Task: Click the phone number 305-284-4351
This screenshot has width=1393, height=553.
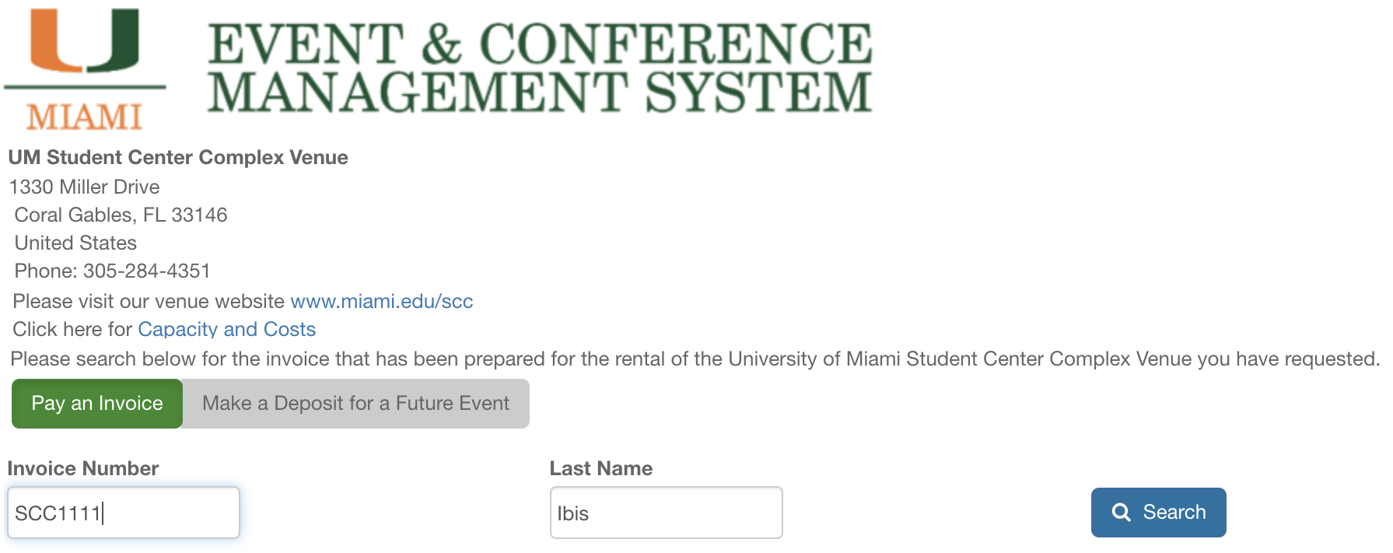Action: pyautogui.click(x=147, y=271)
